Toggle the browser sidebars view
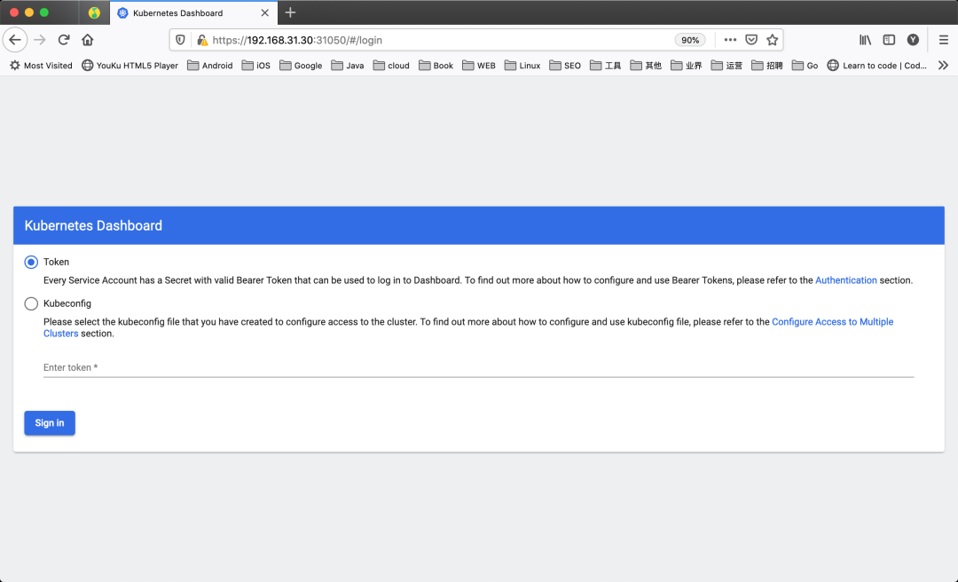 (889, 40)
